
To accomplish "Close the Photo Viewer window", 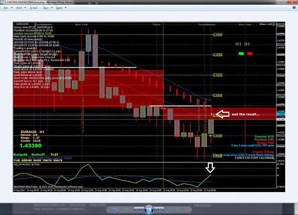I will coord(292,2).
